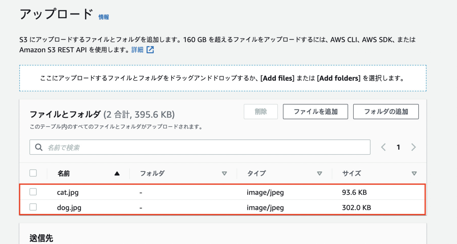Image resolution: width=457 pixels, height=244 pixels.
Task: Check the select-all checkbox in the table header
Action: pos(33,173)
